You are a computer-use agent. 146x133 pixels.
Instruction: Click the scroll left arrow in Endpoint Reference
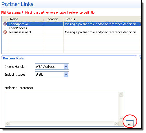pyautogui.click(x=8, y=123)
